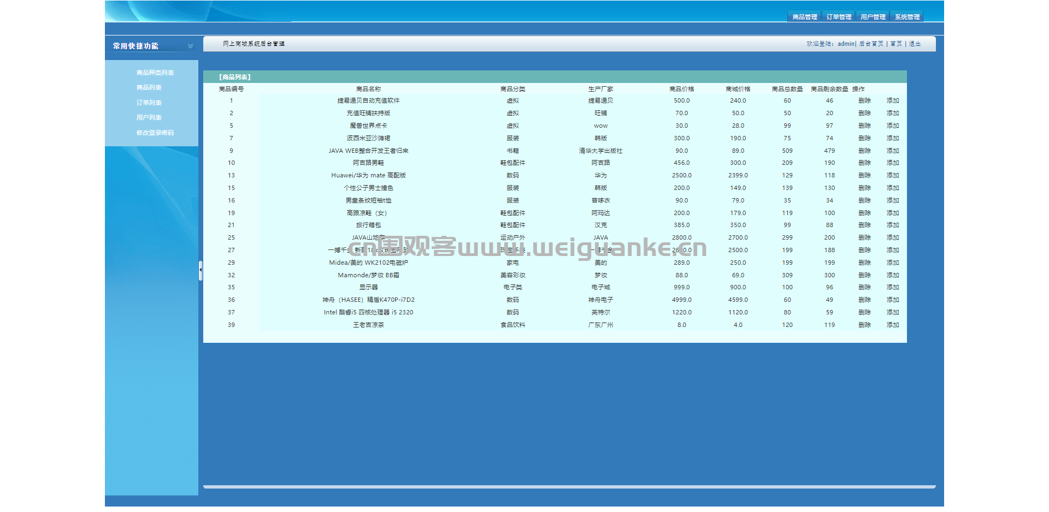The image size is (1049, 512).
Task: Click 网上商城系统后台管理 breadcrumb title
Action: (x=254, y=44)
